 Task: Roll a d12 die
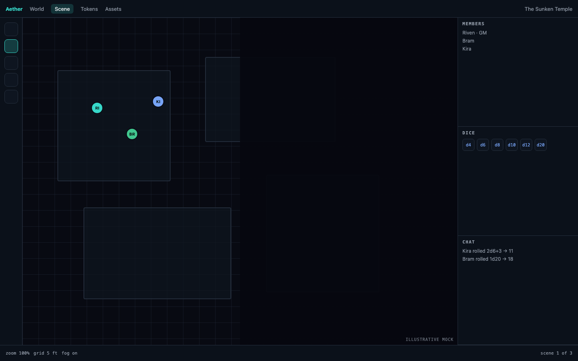tap(526, 145)
